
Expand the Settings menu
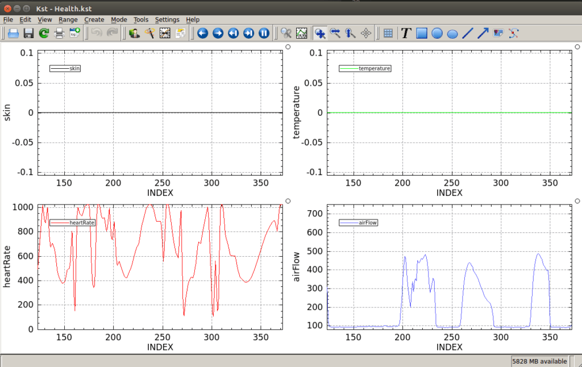click(167, 19)
